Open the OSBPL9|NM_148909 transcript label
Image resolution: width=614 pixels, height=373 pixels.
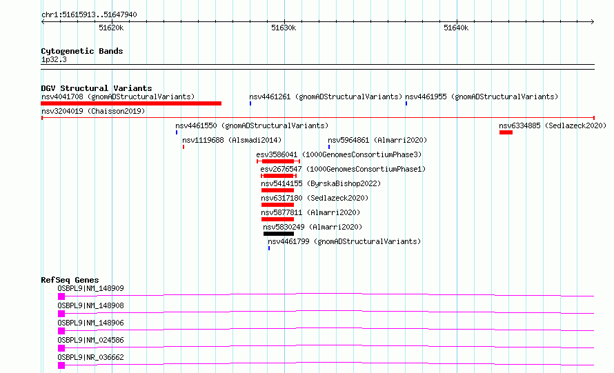click(90, 288)
